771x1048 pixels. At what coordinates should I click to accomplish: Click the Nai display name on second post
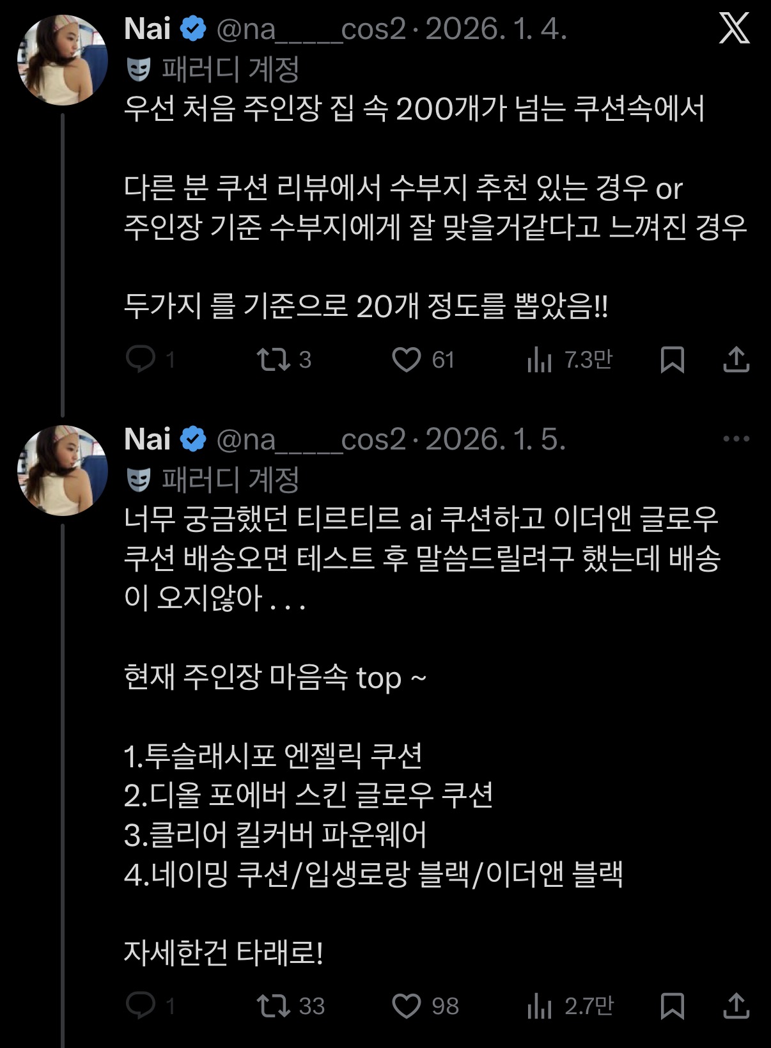(x=147, y=439)
